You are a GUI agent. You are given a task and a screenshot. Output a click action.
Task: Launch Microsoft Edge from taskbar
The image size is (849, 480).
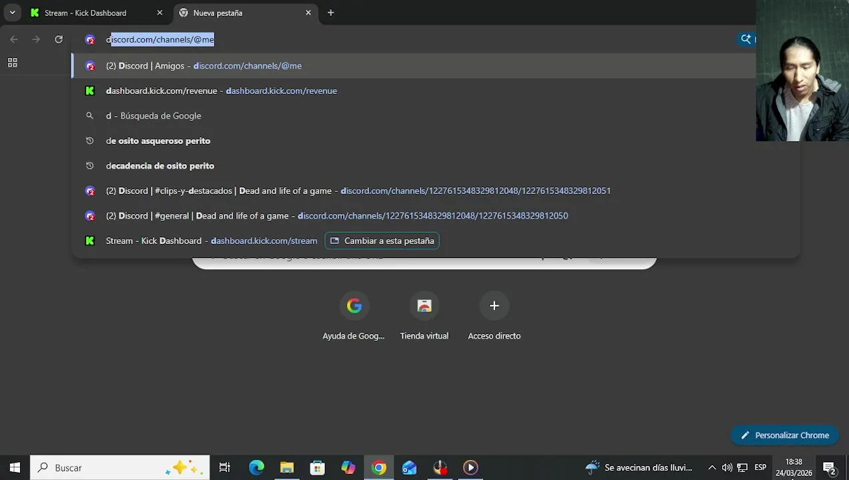pos(256,467)
